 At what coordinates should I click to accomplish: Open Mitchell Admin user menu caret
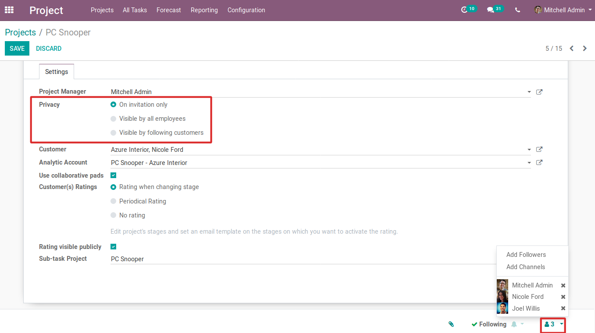coord(590,10)
